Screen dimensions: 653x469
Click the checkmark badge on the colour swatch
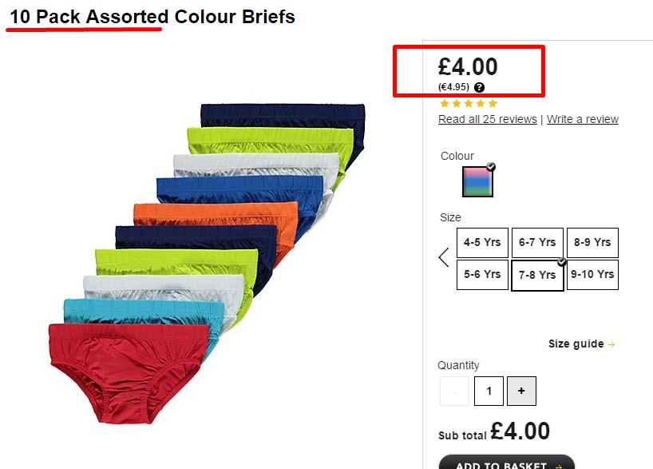tap(491, 167)
